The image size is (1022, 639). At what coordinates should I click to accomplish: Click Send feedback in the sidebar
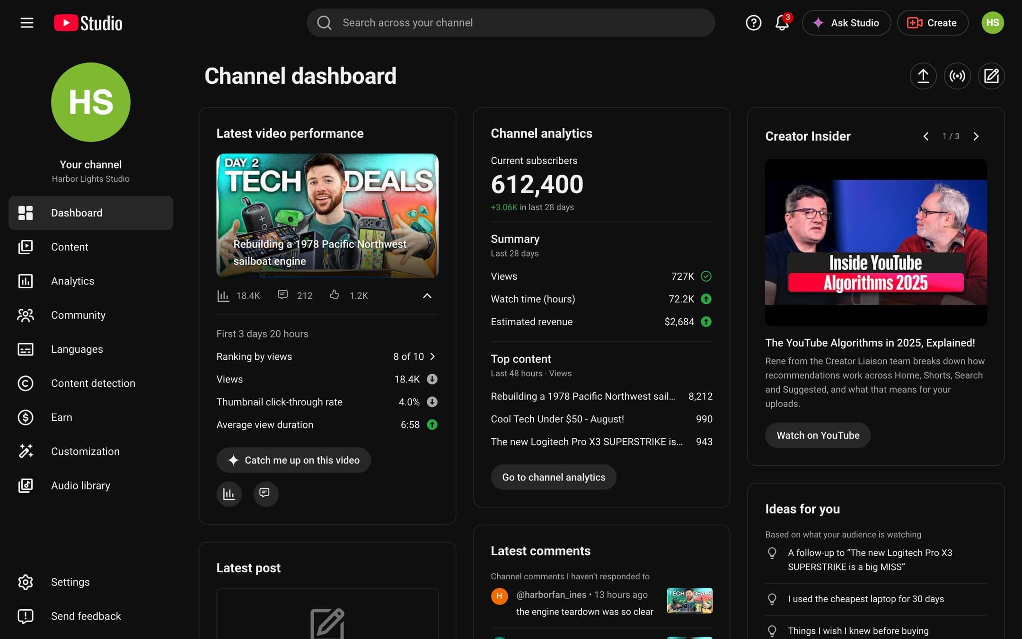click(91, 616)
